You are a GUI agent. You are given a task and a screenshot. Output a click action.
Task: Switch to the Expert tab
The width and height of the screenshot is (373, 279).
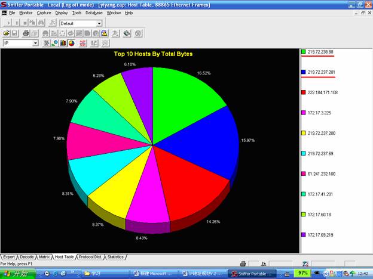[9, 257]
